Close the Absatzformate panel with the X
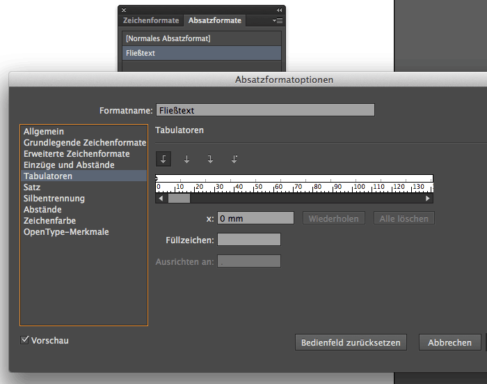 click(x=124, y=10)
